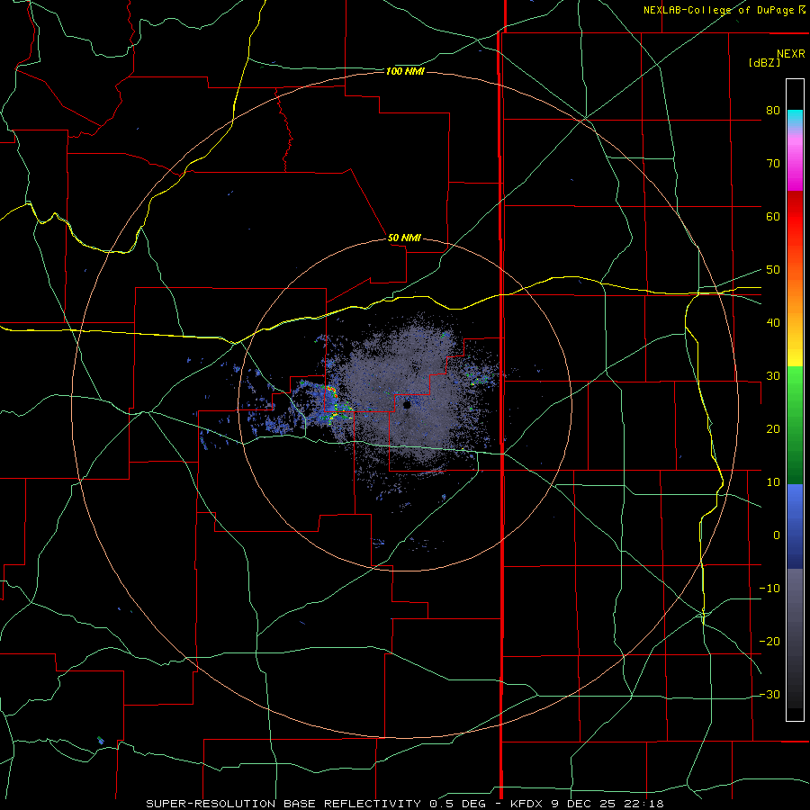Viewport: 810px width, 810px height.
Task: Click the NEXR label near the legend
Action: [790, 54]
